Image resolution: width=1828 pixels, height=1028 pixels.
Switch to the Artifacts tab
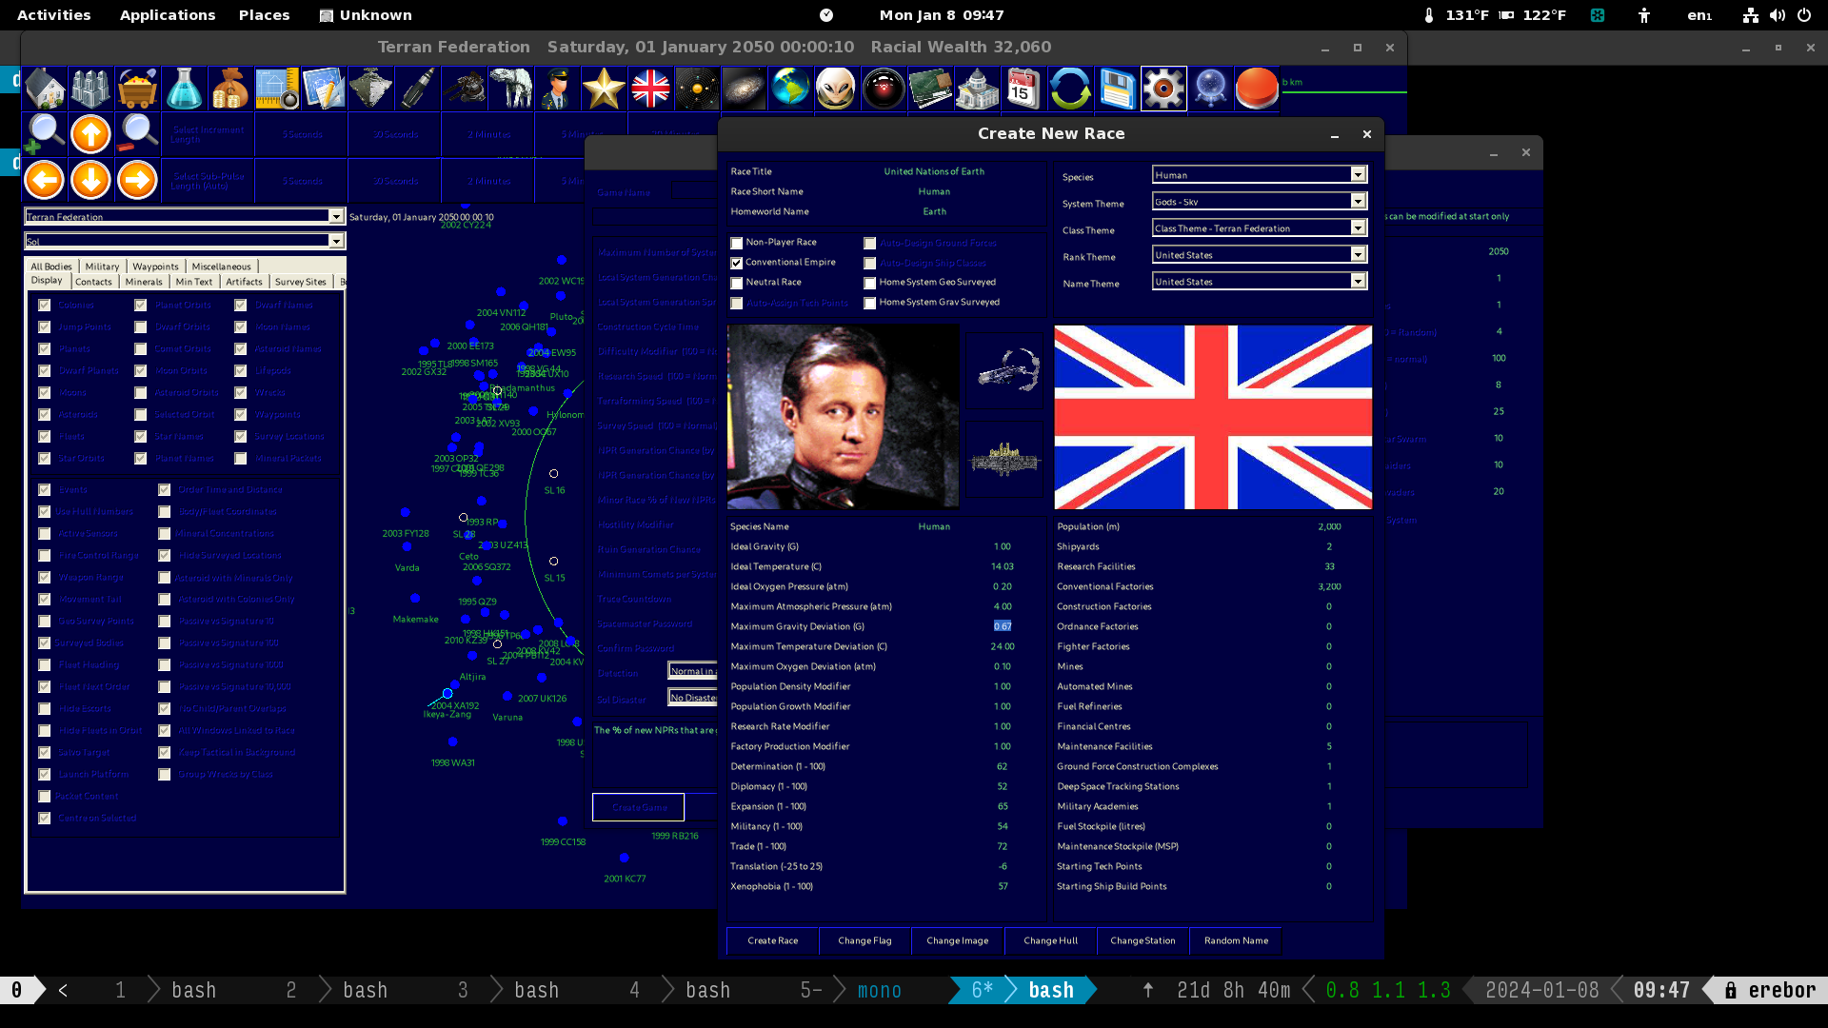pos(244,282)
